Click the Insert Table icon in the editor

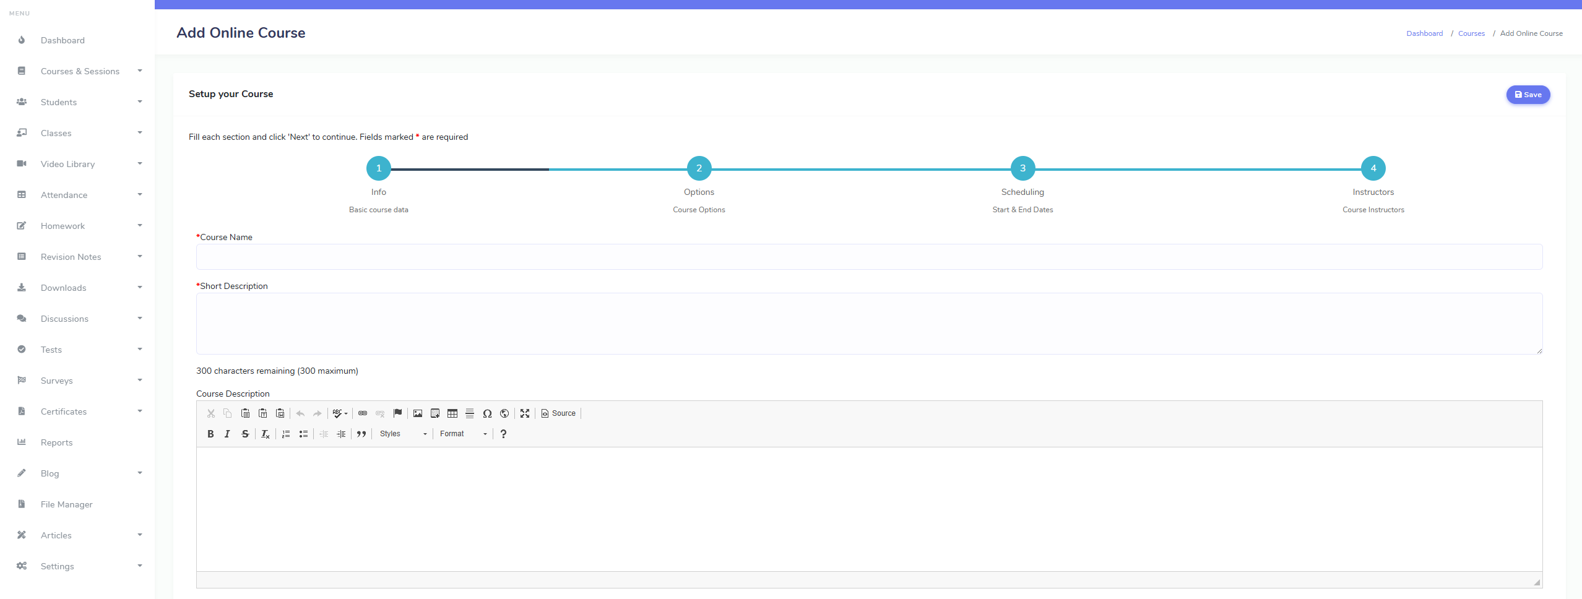pyautogui.click(x=452, y=413)
